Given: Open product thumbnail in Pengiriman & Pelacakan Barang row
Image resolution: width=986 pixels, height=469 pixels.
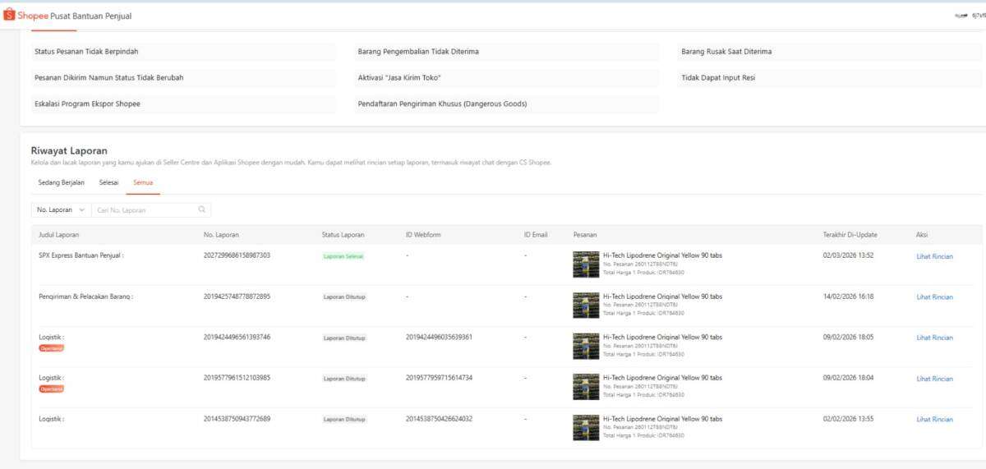Looking at the screenshot, I should point(586,305).
